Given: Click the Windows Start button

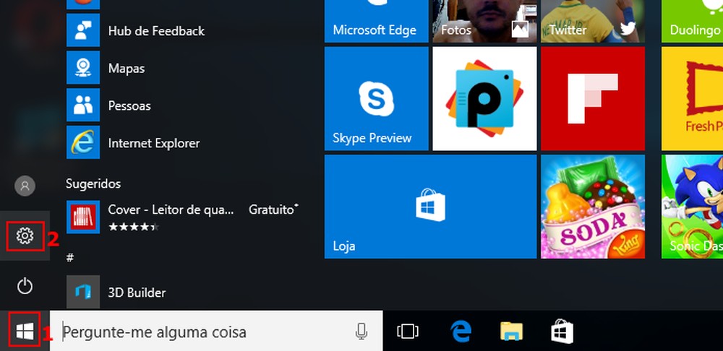Looking at the screenshot, I should click(x=25, y=331).
